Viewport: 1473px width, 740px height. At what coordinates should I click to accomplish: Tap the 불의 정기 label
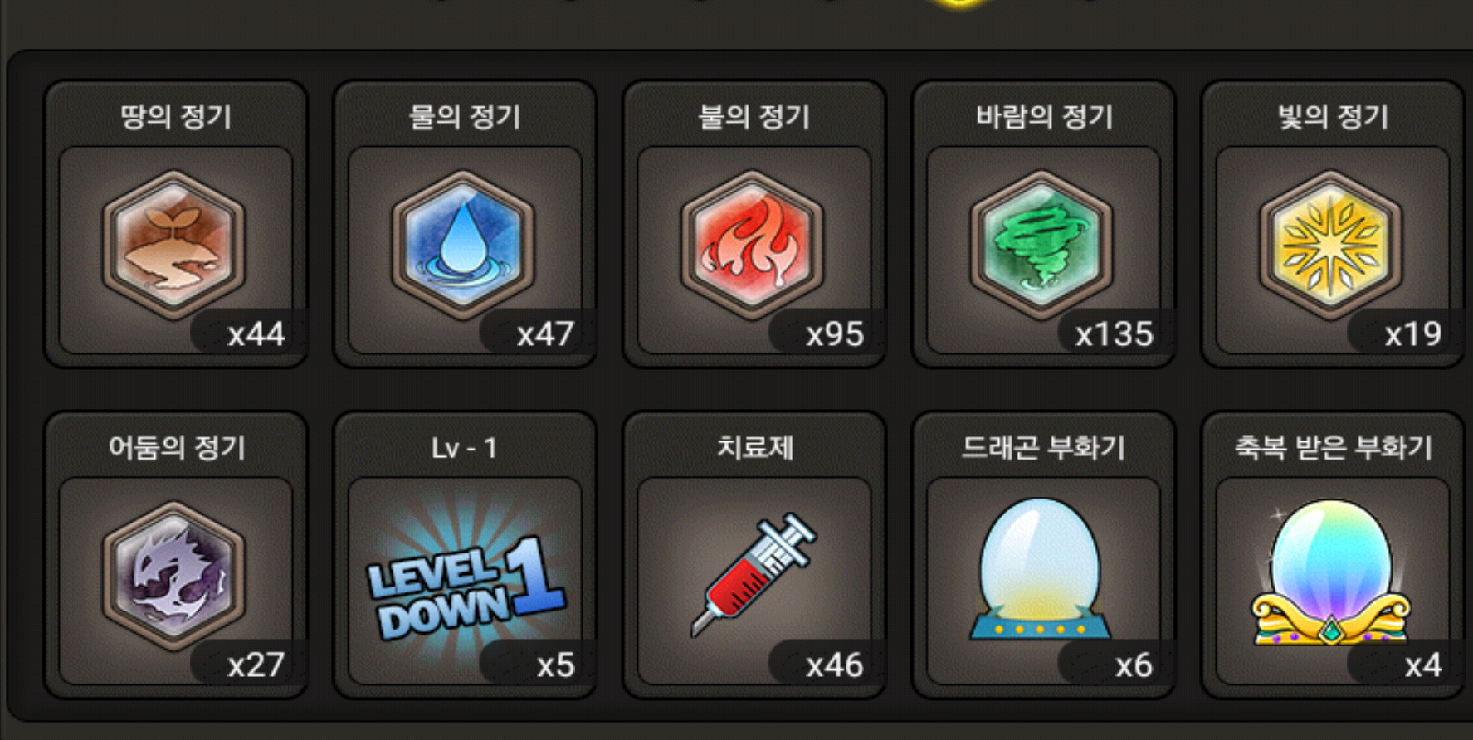click(754, 116)
